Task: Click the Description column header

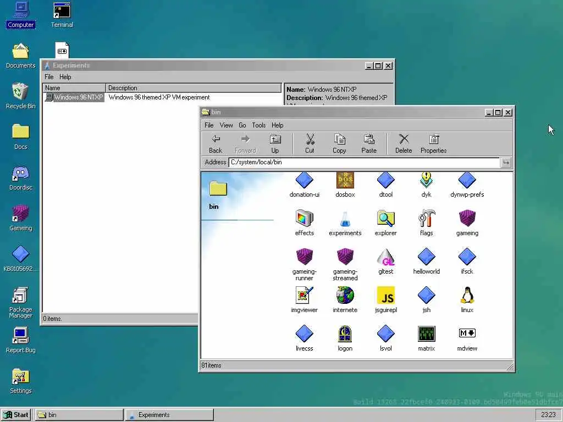Action: tap(194, 88)
